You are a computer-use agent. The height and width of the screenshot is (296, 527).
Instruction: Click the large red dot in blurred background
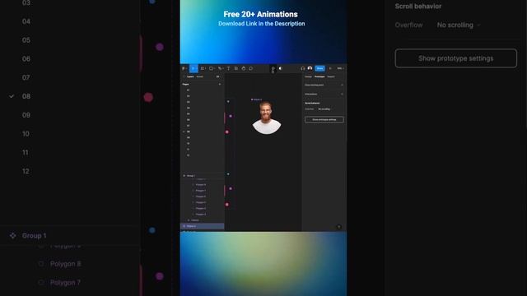pyautogui.click(x=148, y=97)
